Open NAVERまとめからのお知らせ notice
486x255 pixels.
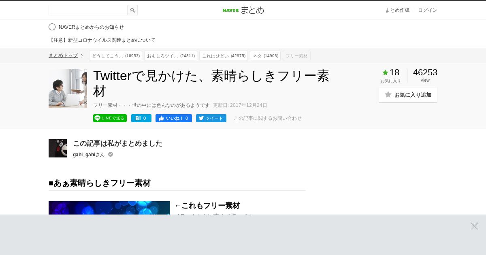91,27
